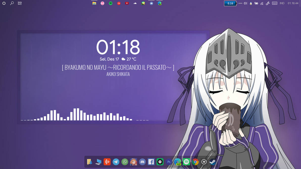Open the Start circle button
The height and width of the screenshot is (169, 301).
coord(4,3)
